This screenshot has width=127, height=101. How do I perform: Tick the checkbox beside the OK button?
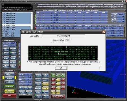[x=100, y=68]
